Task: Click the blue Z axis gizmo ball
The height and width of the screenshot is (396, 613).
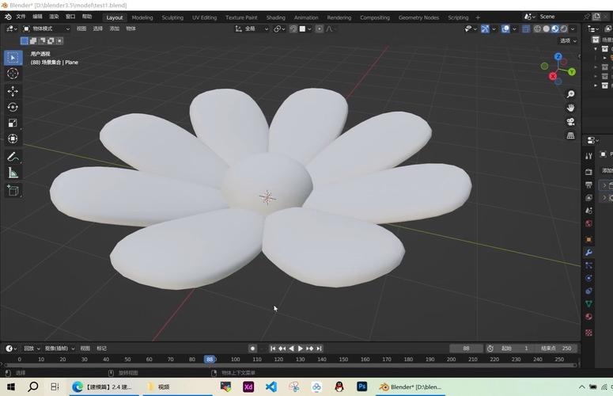Action: click(x=558, y=57)
